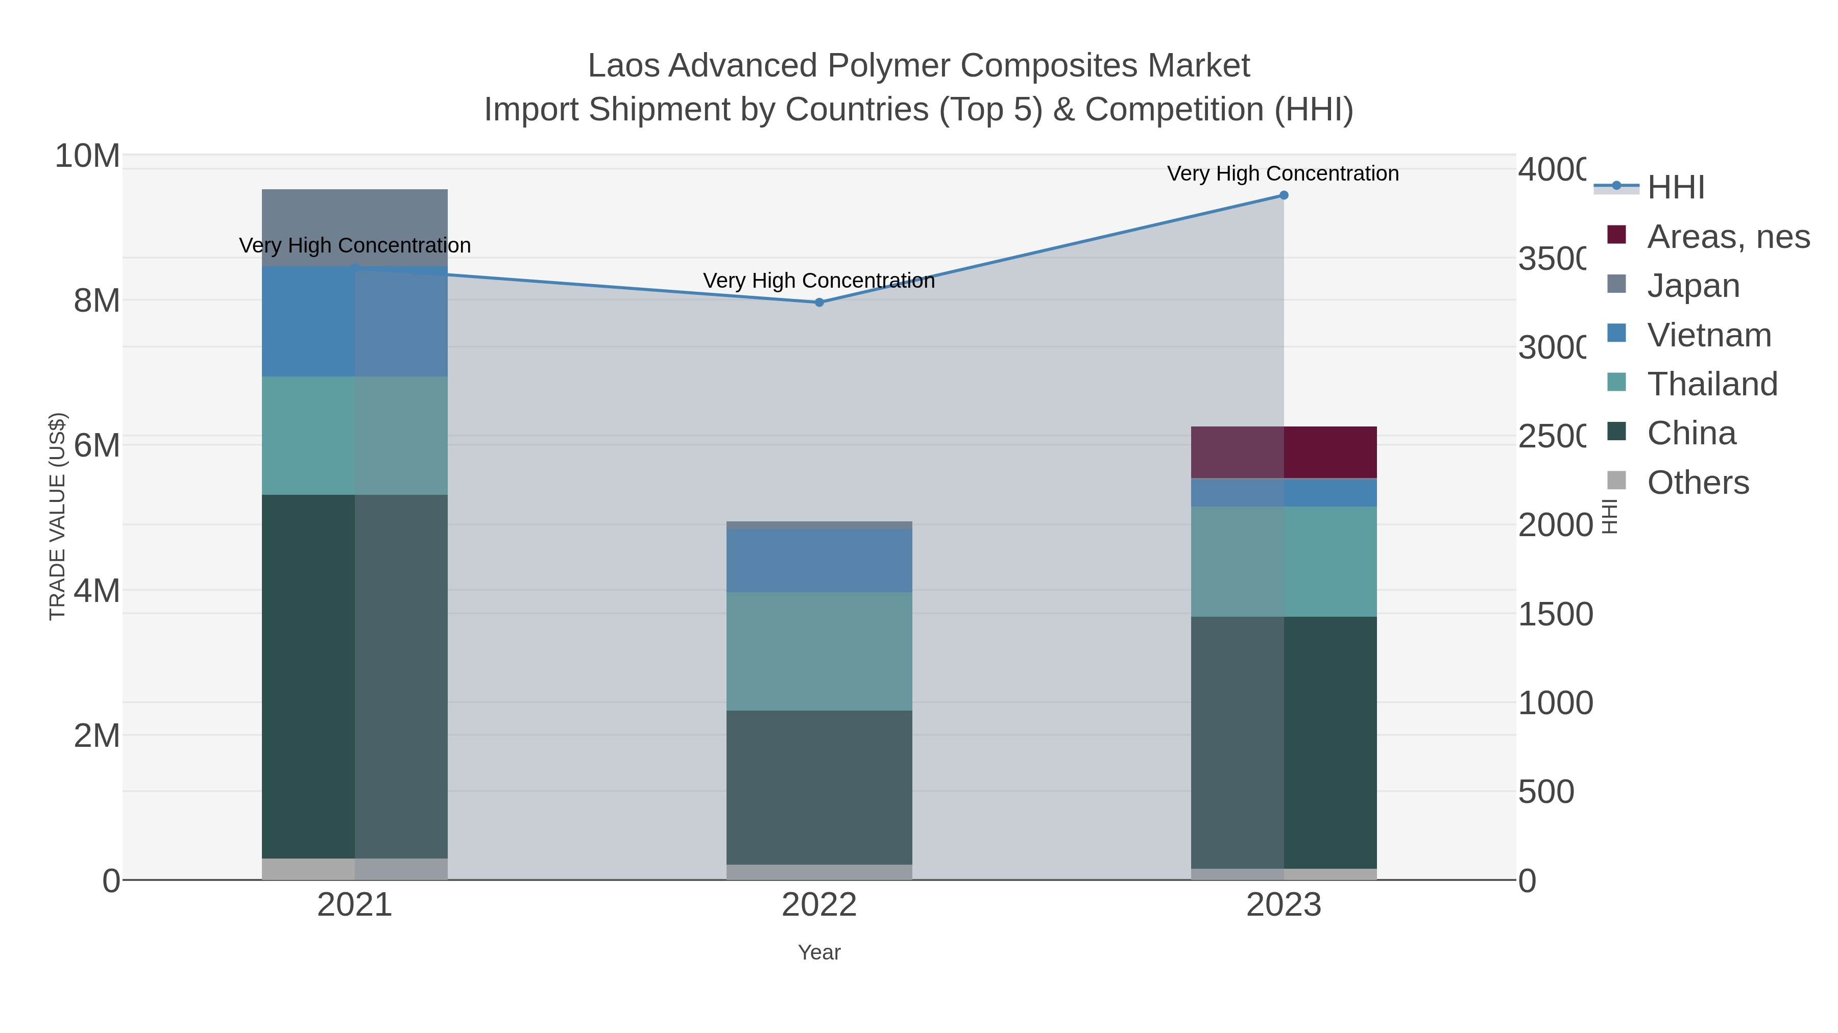
Task: Click the 2023 HHI data point marker
Action: pos(1284,195)
